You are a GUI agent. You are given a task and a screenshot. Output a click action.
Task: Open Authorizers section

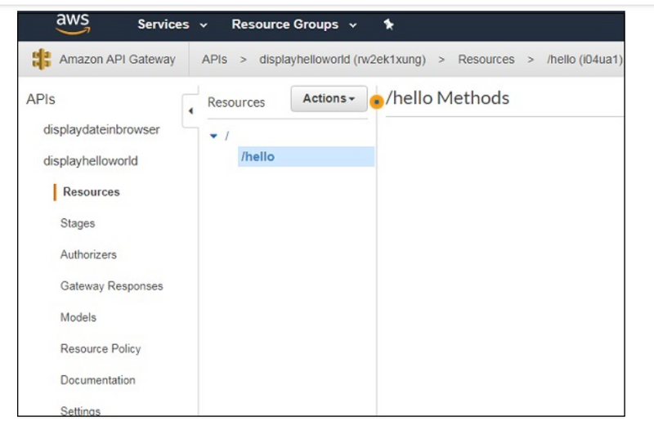[x=88, y=254]
